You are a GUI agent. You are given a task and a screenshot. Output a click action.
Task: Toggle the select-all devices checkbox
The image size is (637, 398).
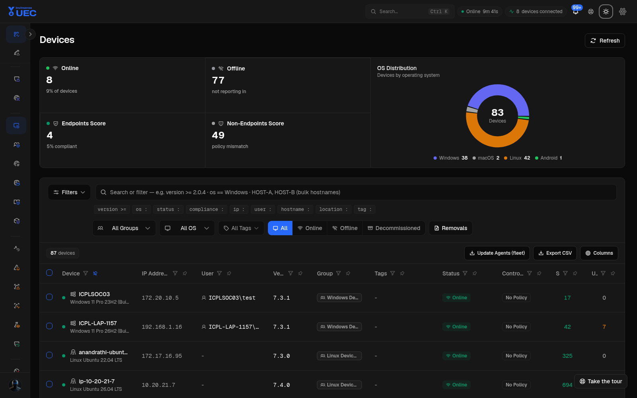coord(49,273)
